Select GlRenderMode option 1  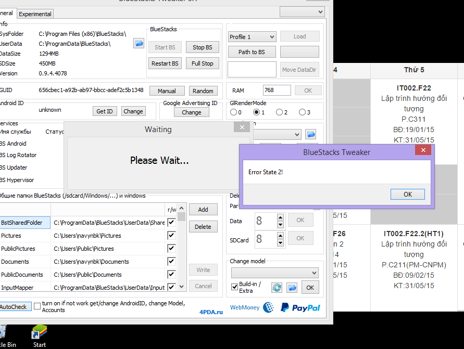[257, 112]
